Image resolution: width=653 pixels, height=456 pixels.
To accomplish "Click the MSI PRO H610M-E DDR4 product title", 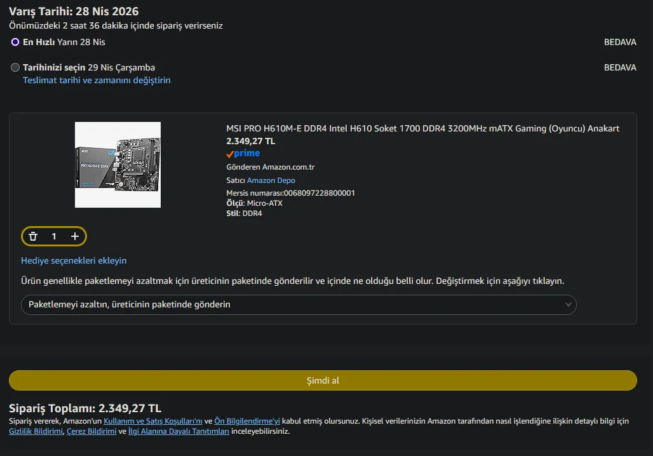I will point(422,129).
